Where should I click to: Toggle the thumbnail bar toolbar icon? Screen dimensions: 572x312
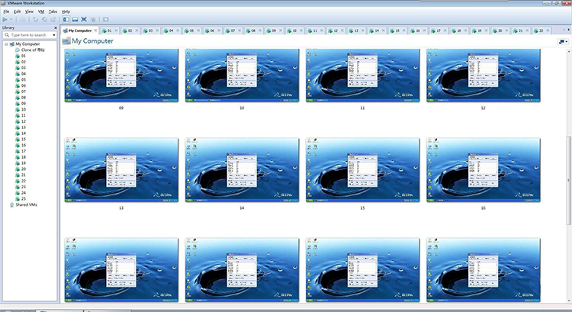[75, 19]
